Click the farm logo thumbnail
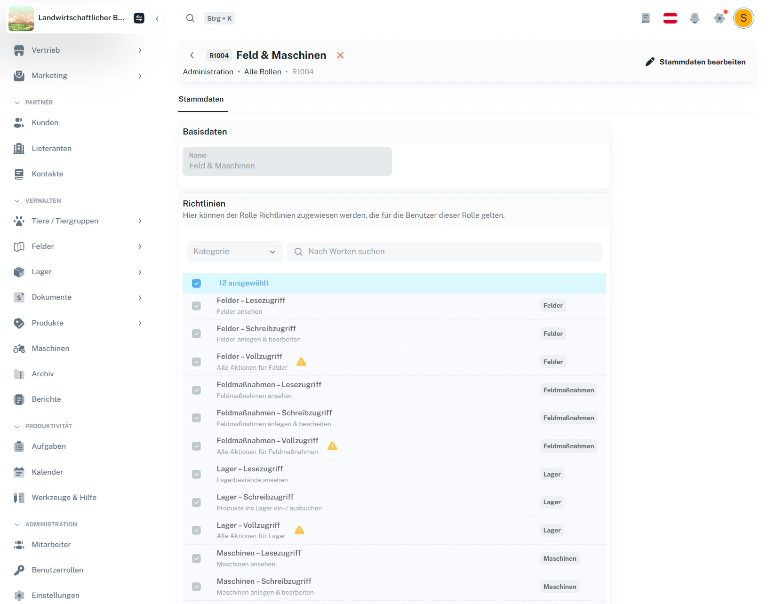The image size is (775, 604). coord(21,18)
